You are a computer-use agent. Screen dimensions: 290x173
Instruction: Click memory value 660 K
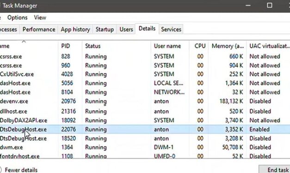tap(236, 56)
